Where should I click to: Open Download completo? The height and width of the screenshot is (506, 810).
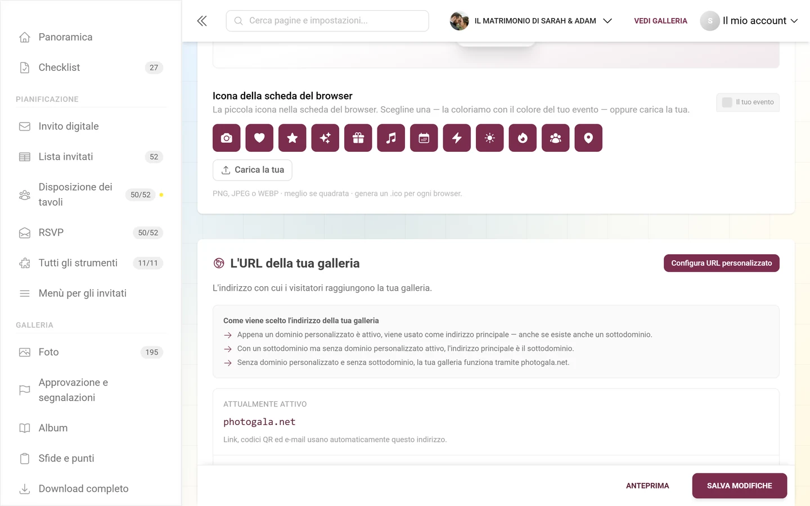(x=90, y=489)
